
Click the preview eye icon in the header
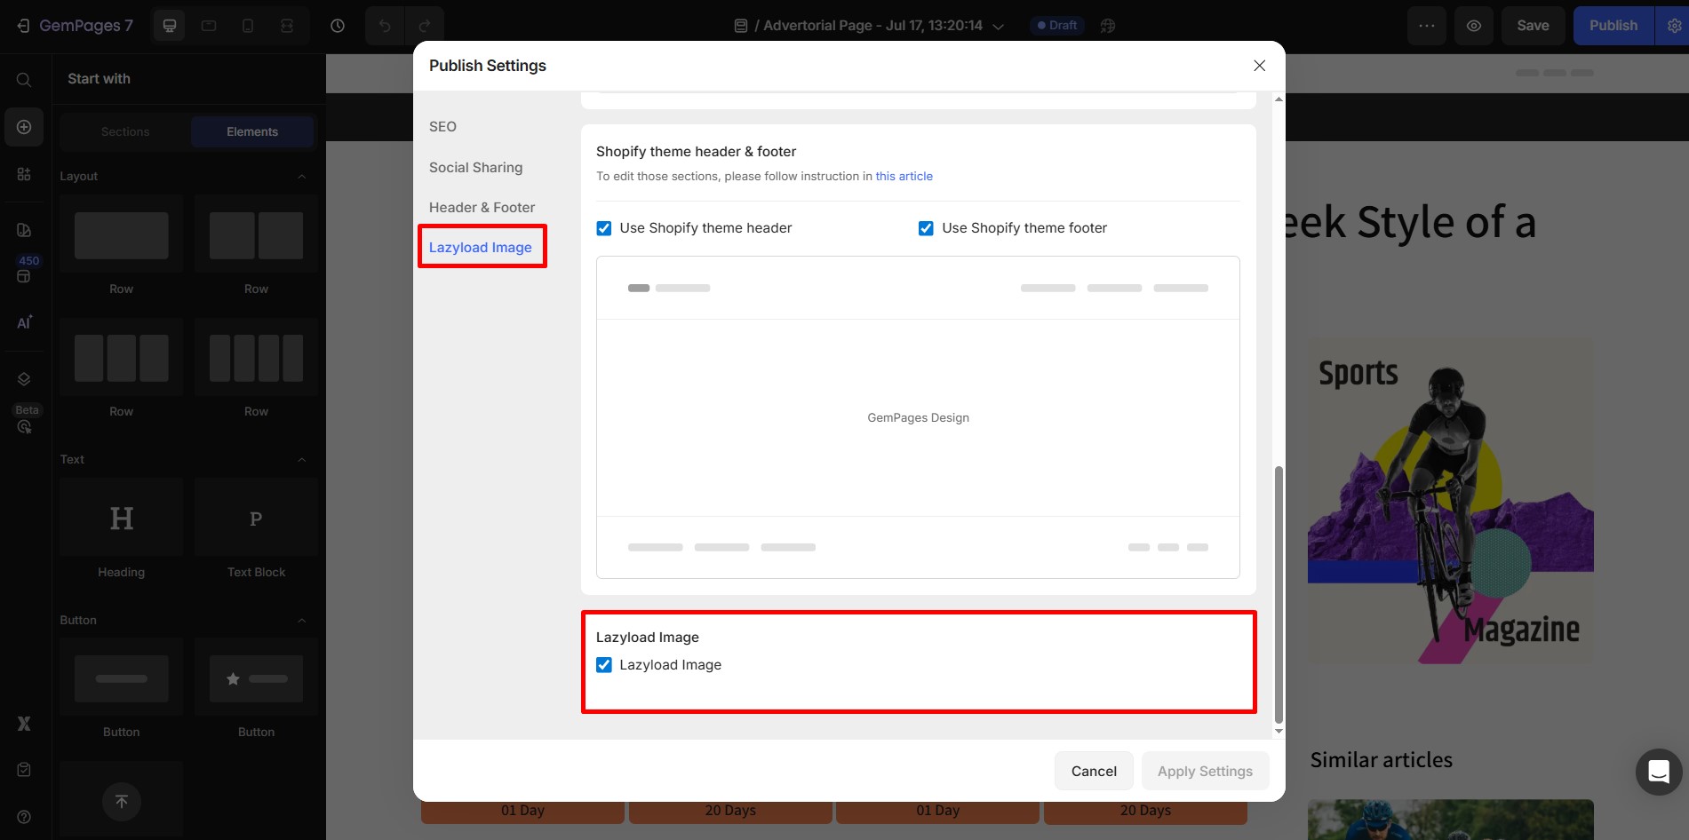click(1474, 25)
